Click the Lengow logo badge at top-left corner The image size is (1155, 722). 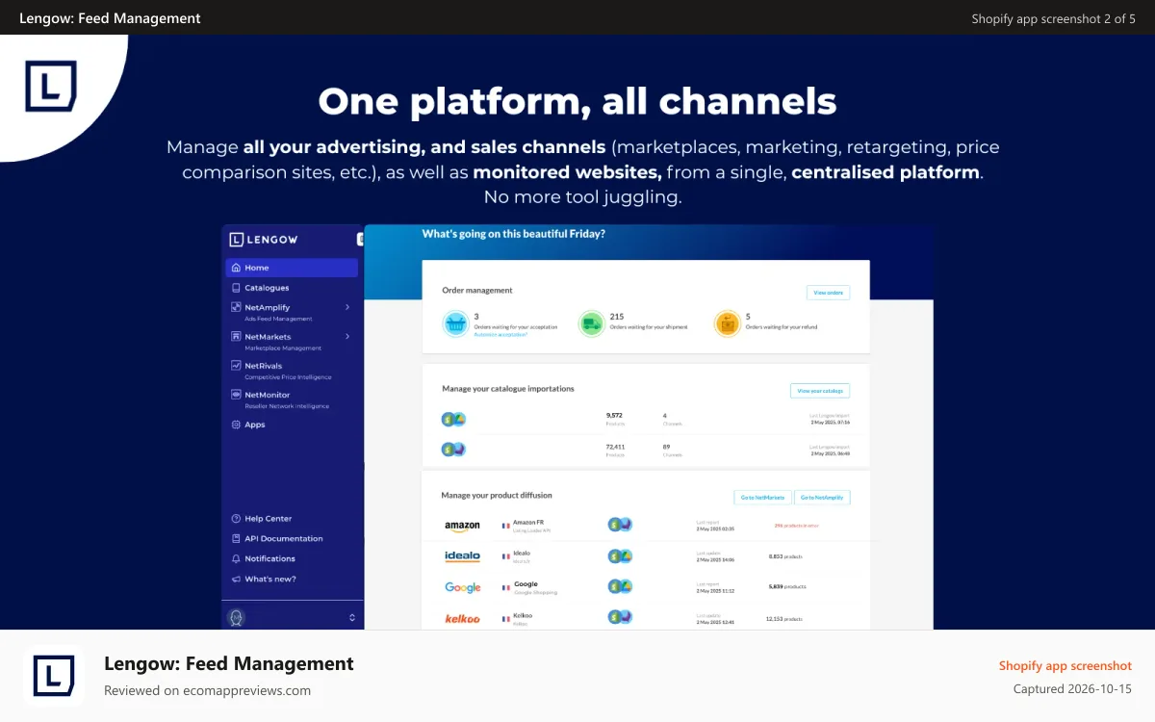(x=51, y=87)
